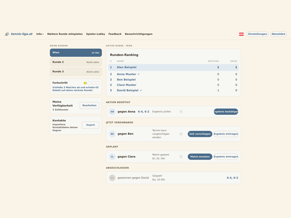Click the discount text under Fortschritt
The height and width of the screenshot is (218, 291).
[76, 89]
